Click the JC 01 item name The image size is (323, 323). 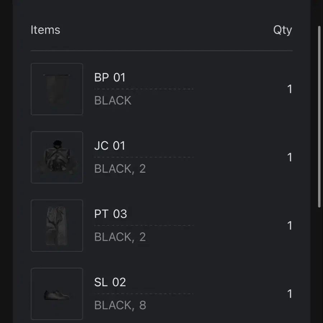click(110, 146)
